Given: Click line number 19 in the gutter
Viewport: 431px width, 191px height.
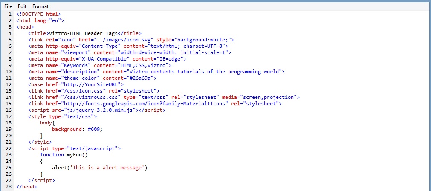Looking at the screenshot, I should [9, 129].
